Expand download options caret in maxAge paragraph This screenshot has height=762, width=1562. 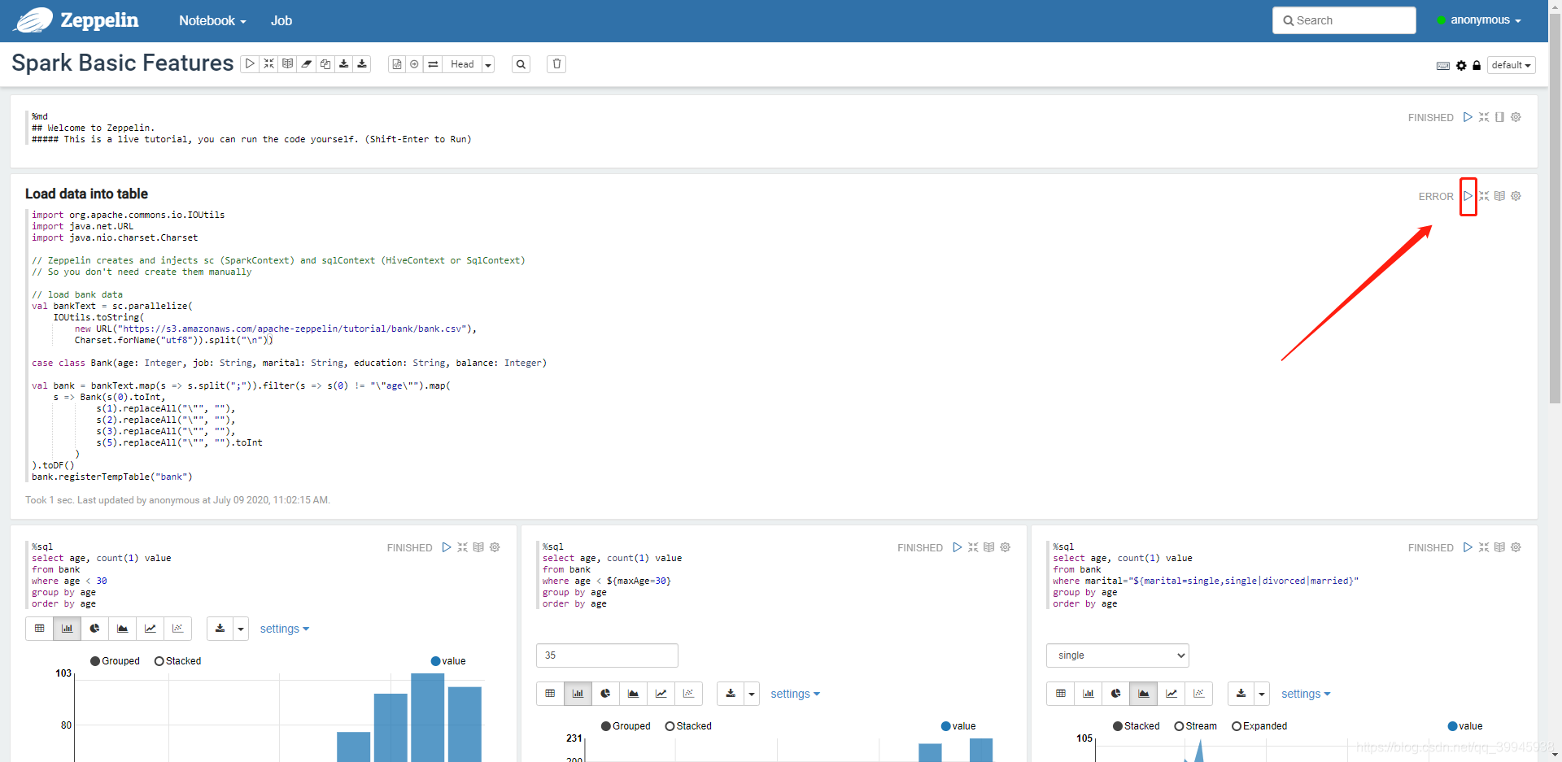(752, 694)
